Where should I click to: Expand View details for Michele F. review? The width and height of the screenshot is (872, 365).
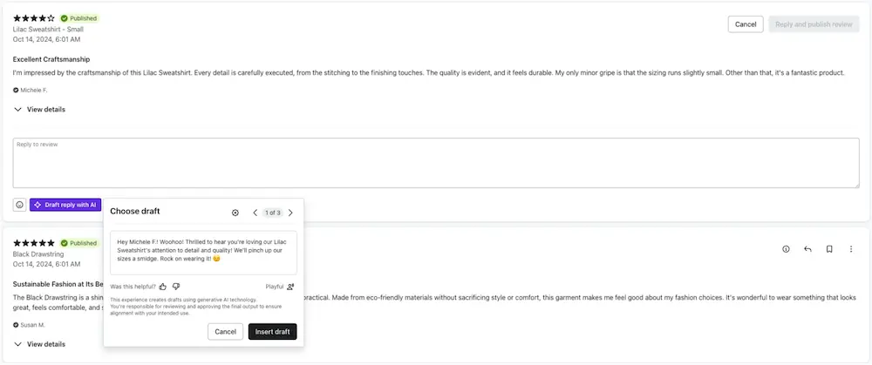click(x=39, y=110)
